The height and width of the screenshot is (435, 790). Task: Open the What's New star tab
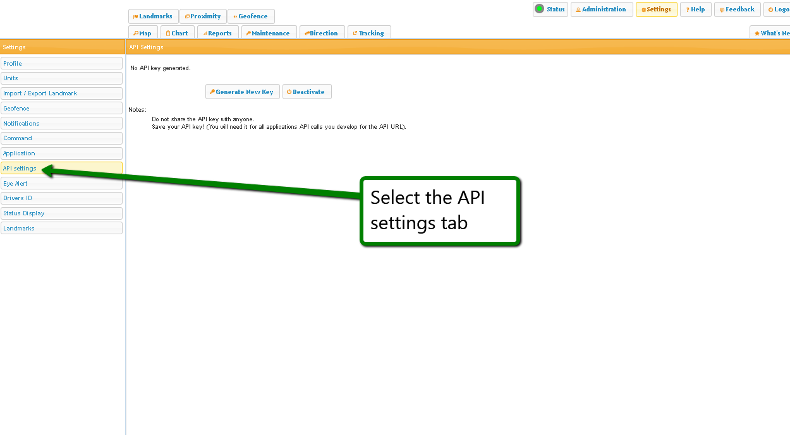[772, 33]
